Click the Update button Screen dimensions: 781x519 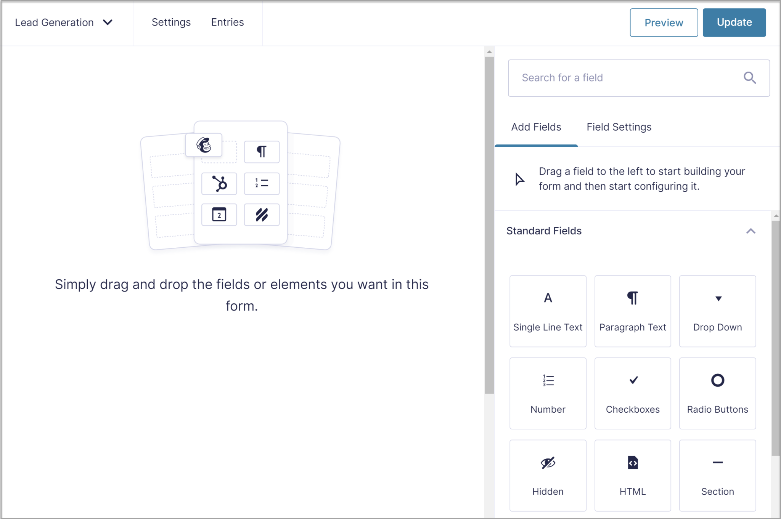coord(734,22)
